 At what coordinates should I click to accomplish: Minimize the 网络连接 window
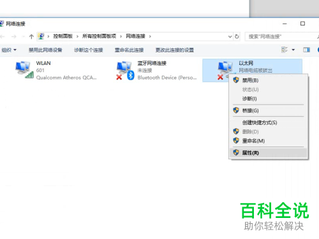click(285, 24)
